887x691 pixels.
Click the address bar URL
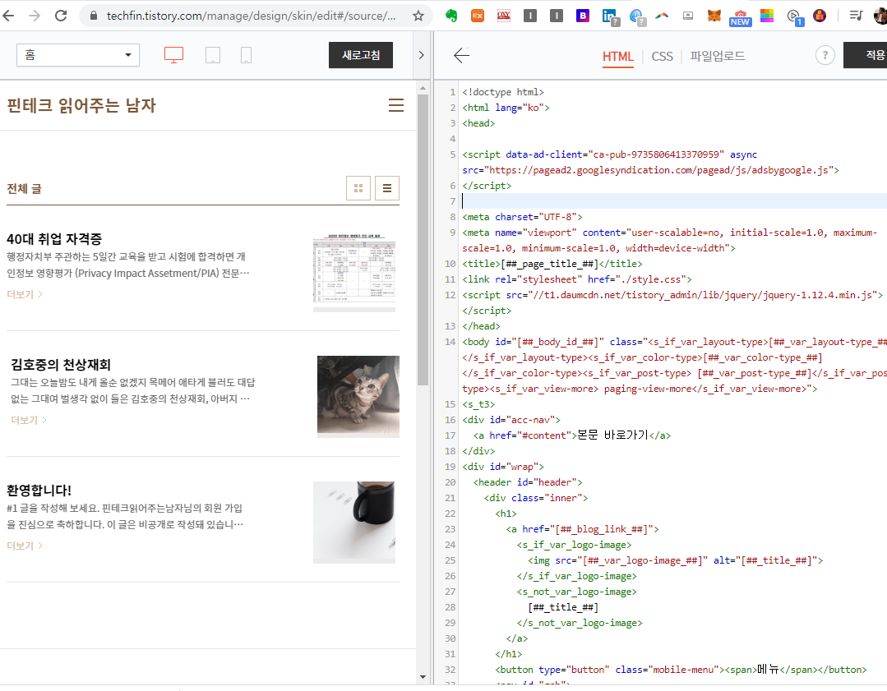252,16
